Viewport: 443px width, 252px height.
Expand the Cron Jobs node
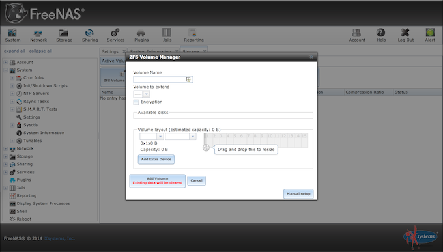point(12,77)
